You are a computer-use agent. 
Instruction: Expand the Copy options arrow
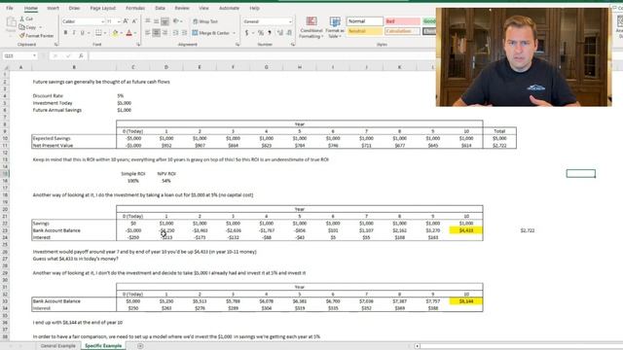(40, 27)
